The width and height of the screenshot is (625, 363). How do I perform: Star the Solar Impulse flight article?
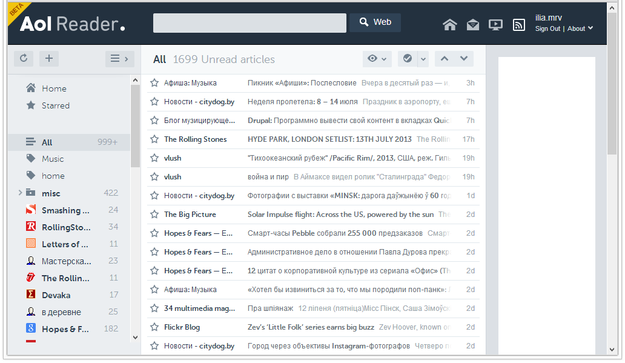[154, 215]
